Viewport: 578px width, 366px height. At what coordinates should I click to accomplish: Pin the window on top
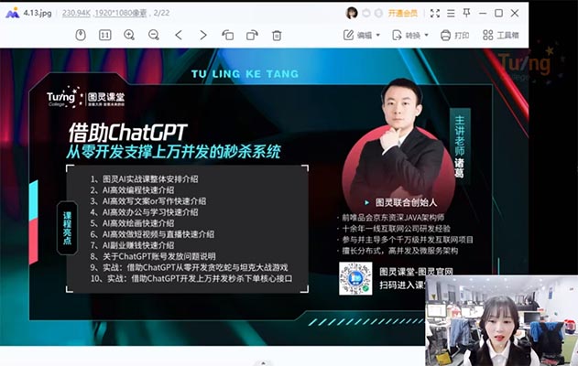466,13
